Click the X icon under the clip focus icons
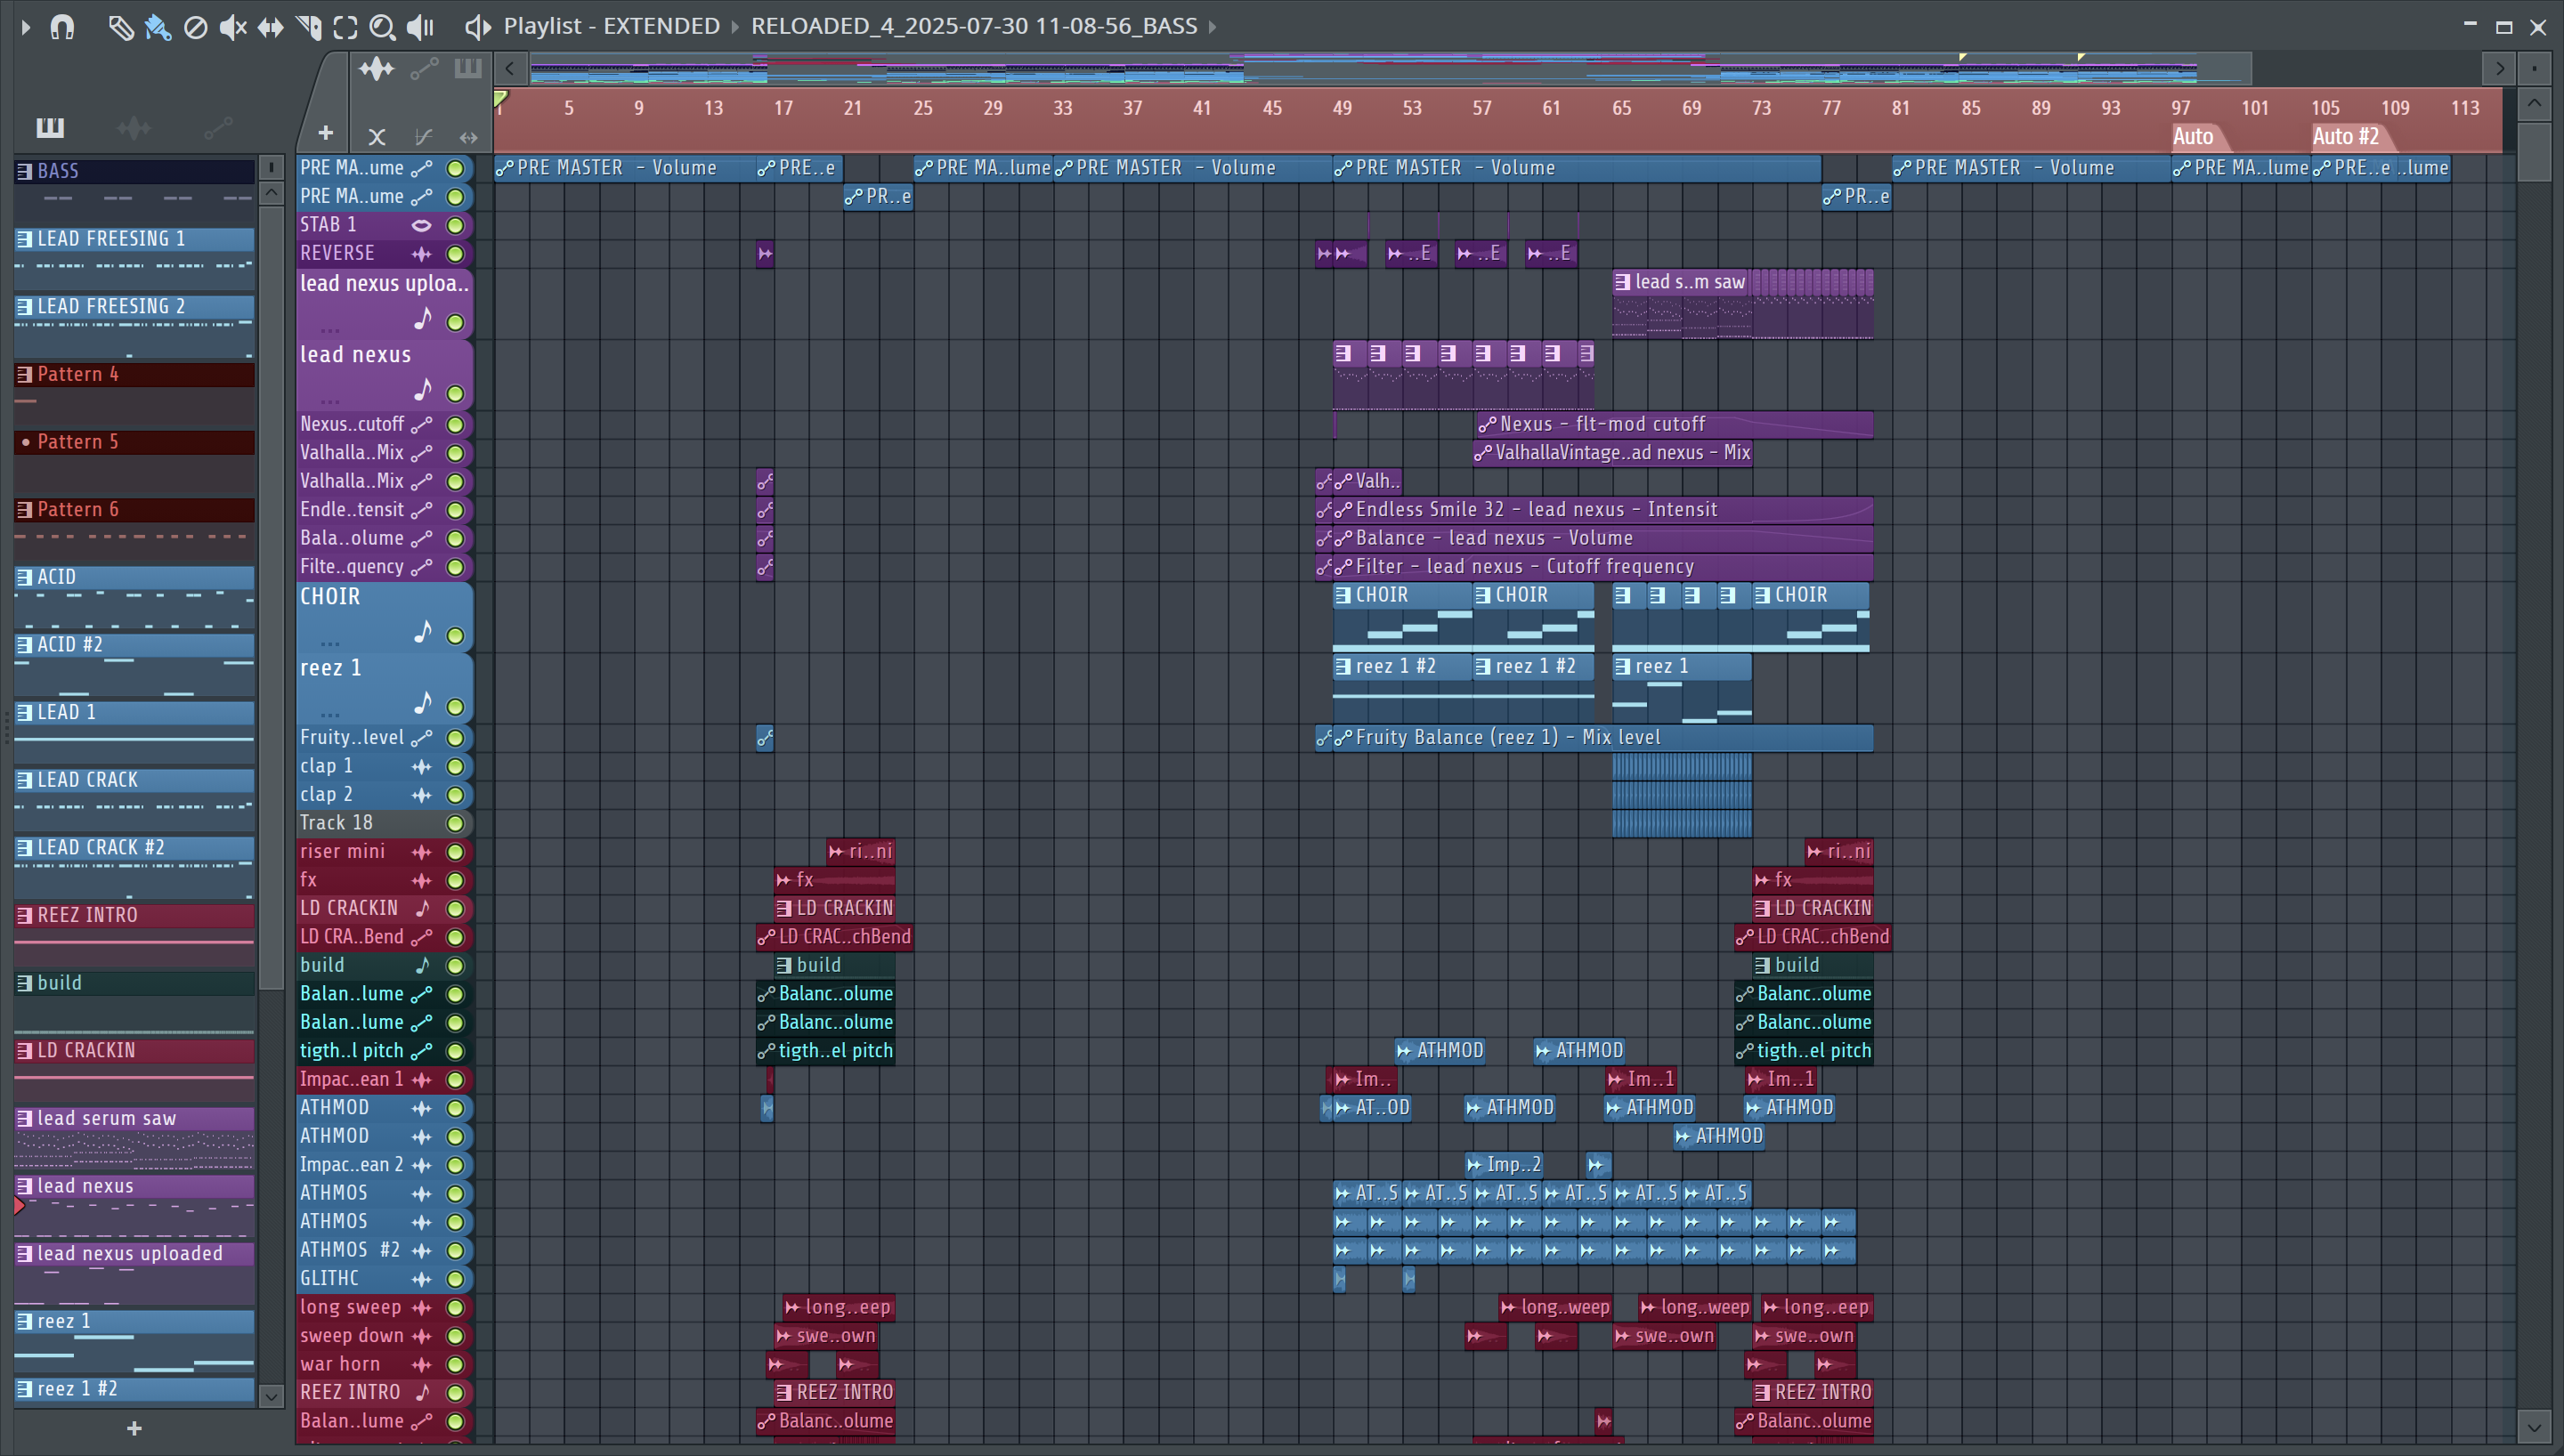The height and width of the screenshot is (1456, 2564). click(x=377, y=136)
